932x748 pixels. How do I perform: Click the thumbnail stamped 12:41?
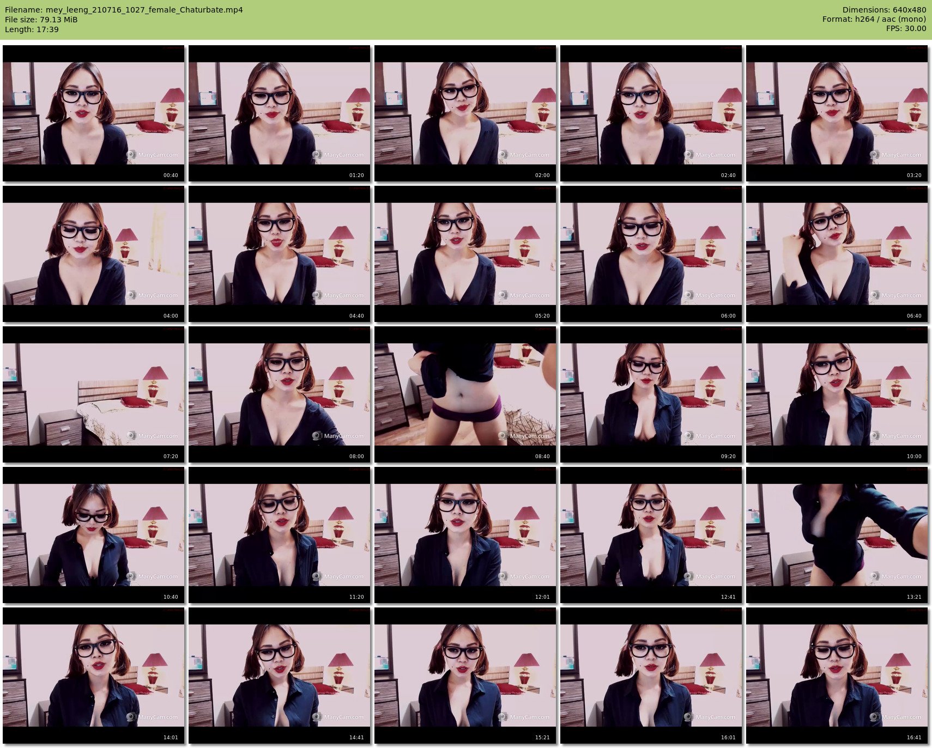(651, 535)
